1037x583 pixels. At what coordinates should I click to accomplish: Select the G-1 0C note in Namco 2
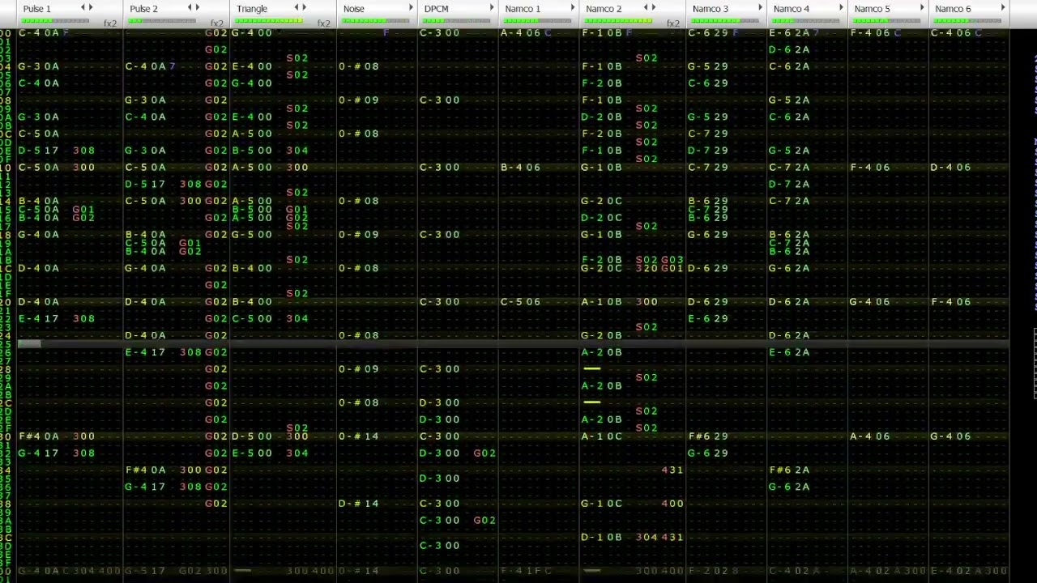click(602, 504)
